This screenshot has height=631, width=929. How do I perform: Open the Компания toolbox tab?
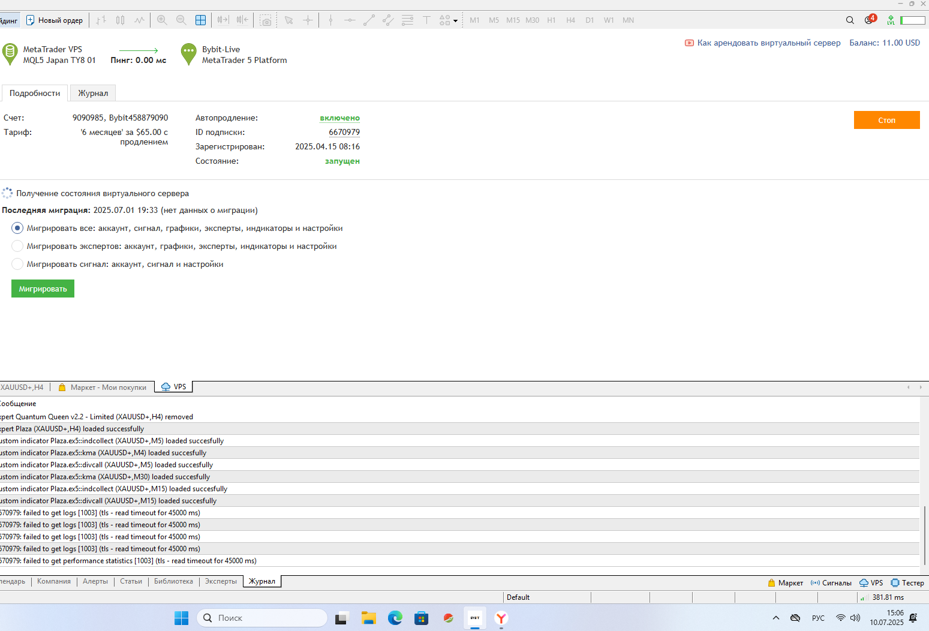pyautogui.click(x=54, y=581)
